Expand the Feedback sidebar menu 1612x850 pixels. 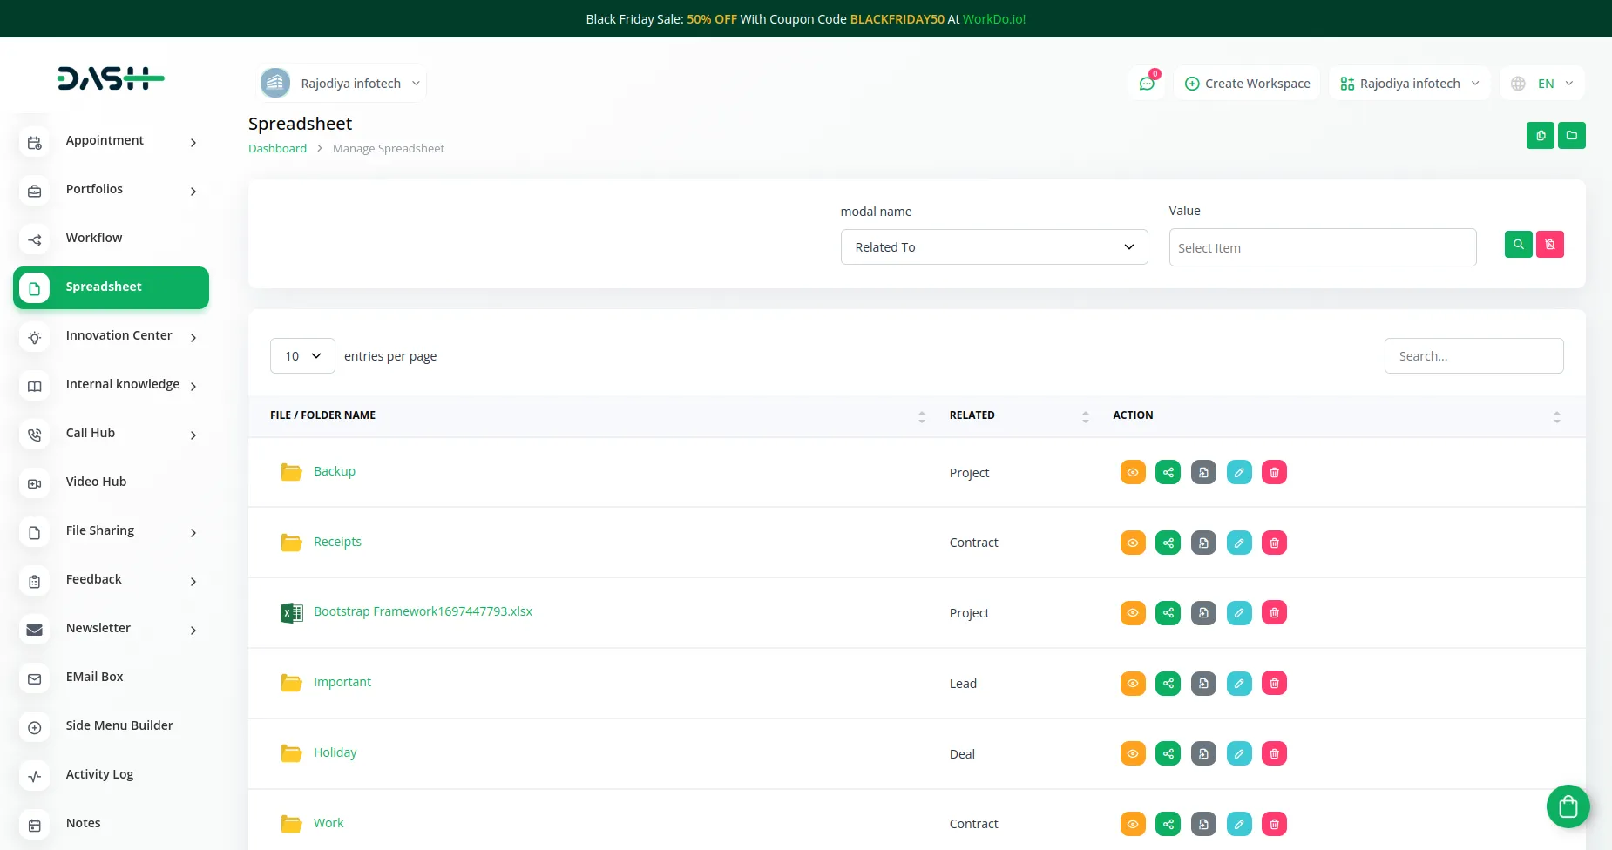(x=111, y=580)
